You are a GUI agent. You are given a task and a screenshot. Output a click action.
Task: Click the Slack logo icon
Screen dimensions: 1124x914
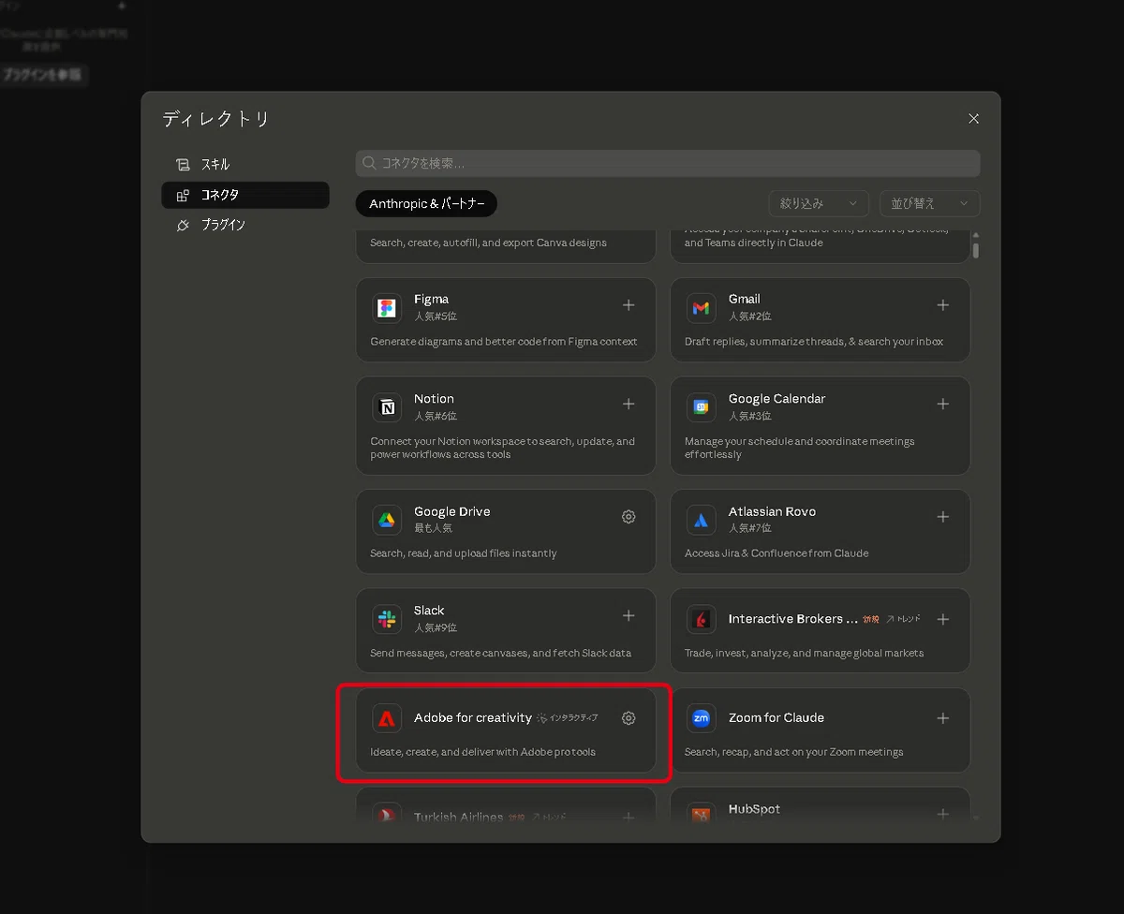click(x=387, y=619)
